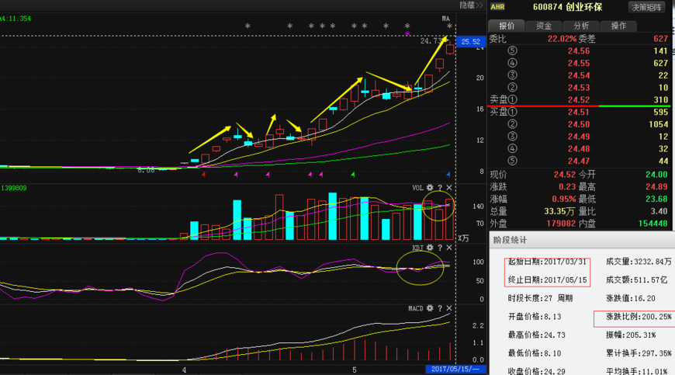
Task: Open the 决策矩阵 decision matrix
Action: (646, 7)
